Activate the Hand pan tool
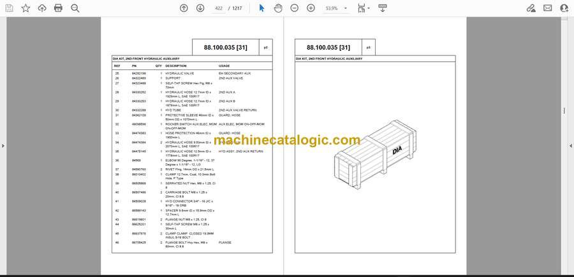The height and width of the screenshot is (277, 574). 278,8
